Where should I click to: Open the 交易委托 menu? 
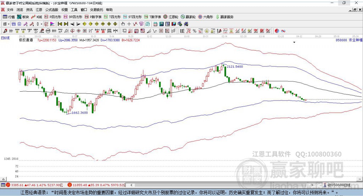(96, 10)
